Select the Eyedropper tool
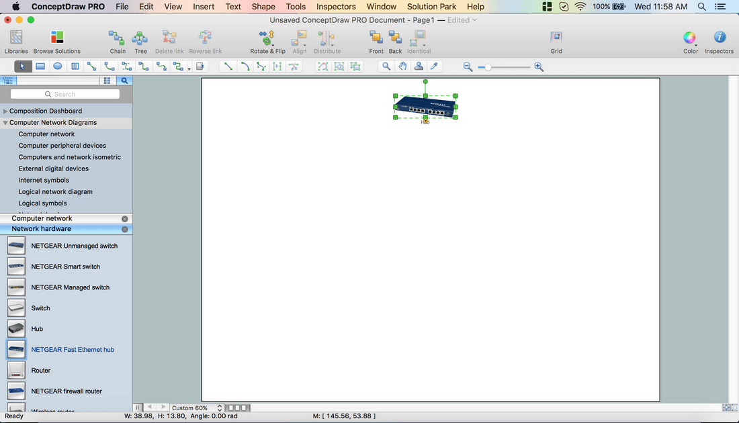This screenshot has height=423, width=739. [x=434, y=66]
